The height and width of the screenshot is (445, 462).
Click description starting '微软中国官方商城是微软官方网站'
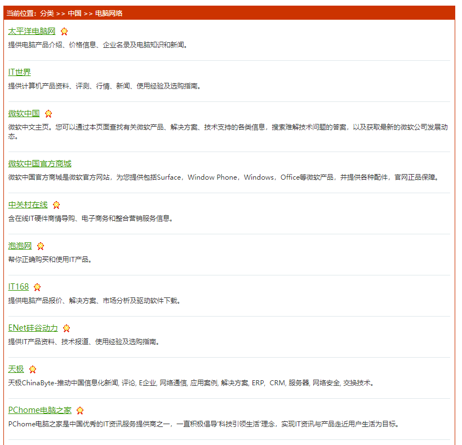(x=224, y=177)
